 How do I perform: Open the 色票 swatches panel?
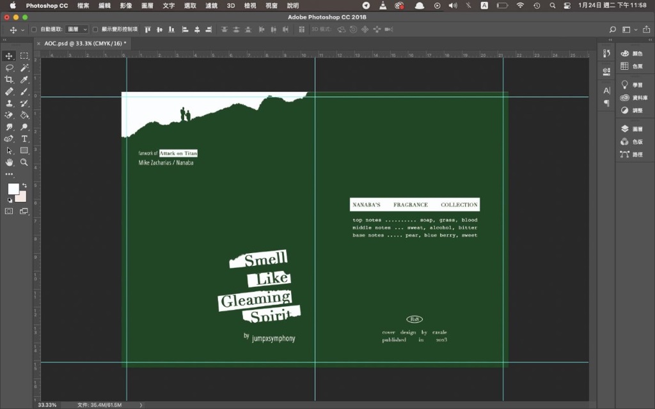631,66
